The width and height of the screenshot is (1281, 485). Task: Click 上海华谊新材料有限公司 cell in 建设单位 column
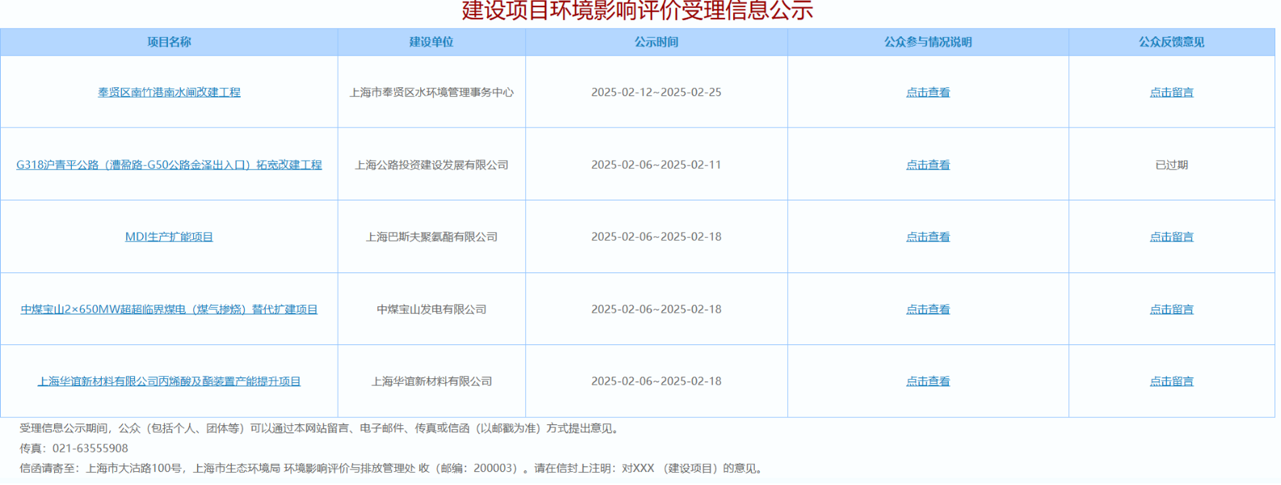[432, 382]
